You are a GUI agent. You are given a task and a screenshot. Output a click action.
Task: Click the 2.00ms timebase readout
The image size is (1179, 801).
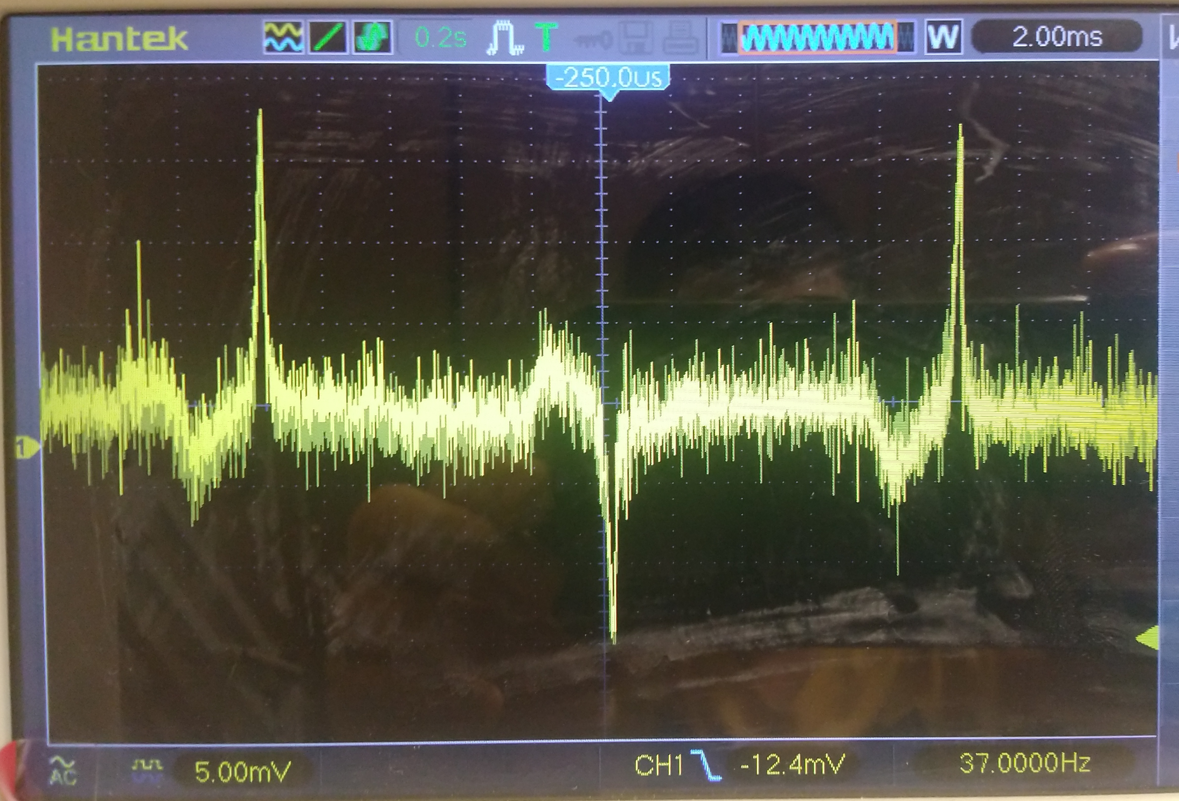coord(1057,37)
